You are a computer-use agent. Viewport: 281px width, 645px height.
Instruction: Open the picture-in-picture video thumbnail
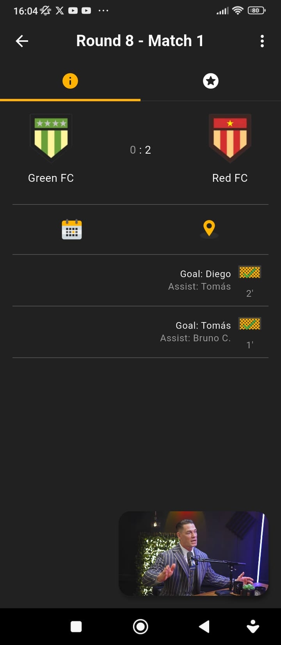pos(194,554)
